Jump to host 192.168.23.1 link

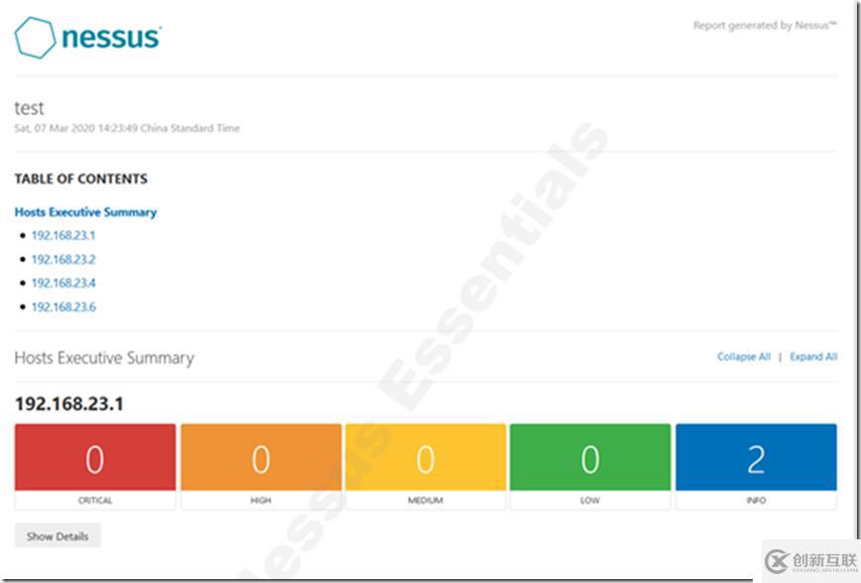[64, 235]
